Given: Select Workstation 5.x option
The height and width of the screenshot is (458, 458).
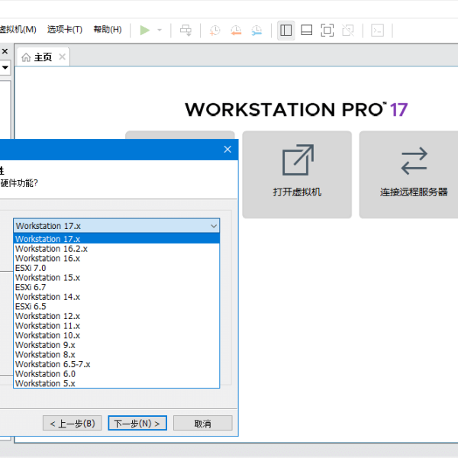Looking at the screenshot, I should 116,383.
